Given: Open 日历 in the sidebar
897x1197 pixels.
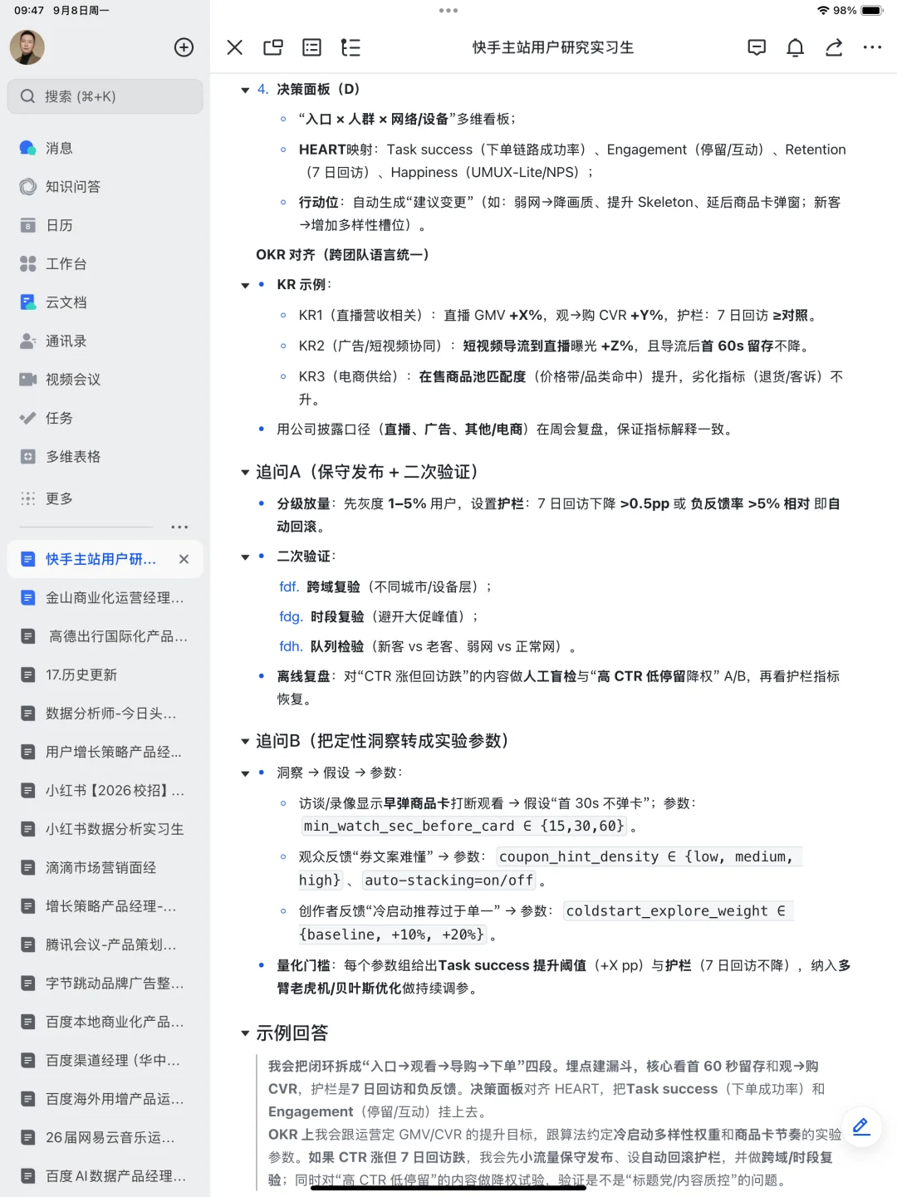Looking at the screenshot, I should [x=105, y=225].
